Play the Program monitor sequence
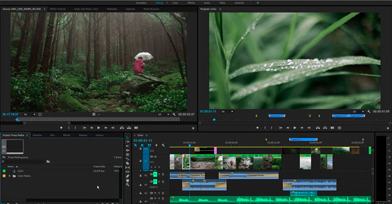The height and width of the screenshot is (204, 392). 295,128
